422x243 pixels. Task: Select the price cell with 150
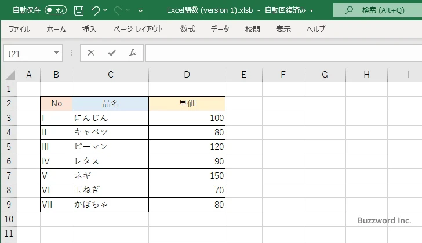click(x=187, y=176)
